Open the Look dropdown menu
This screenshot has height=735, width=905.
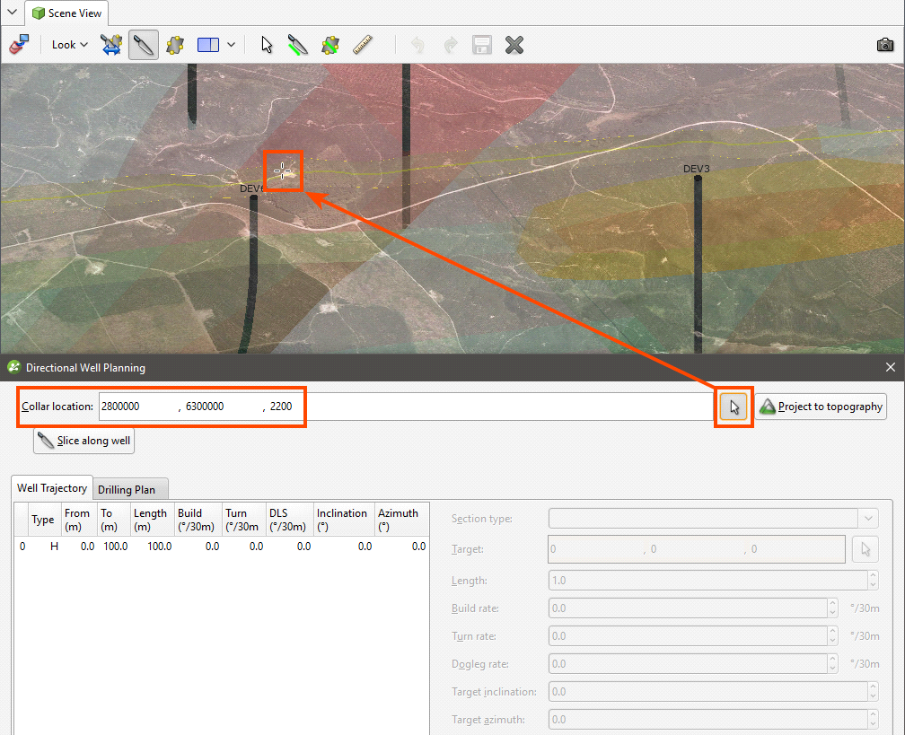pos(69,44)
